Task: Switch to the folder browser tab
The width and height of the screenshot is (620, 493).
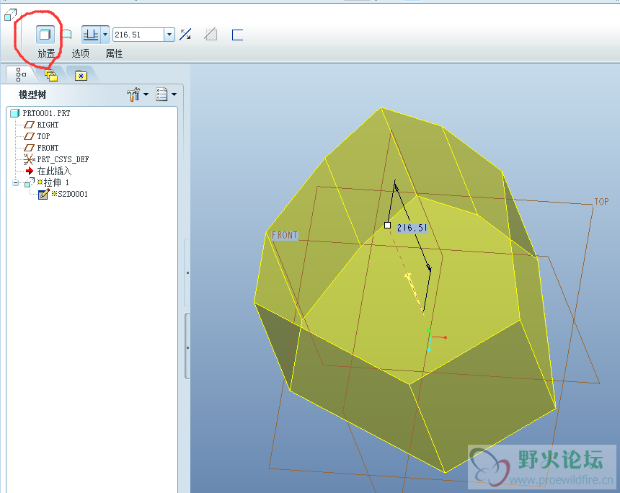Action: coord(51,75)
